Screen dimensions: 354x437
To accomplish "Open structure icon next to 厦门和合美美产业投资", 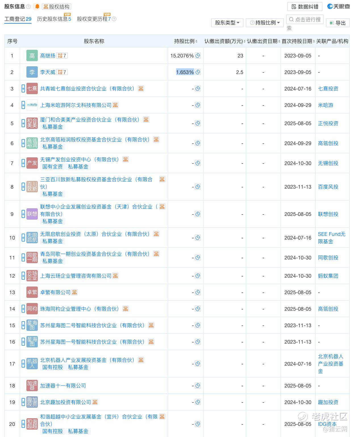I will (x=146, y=120).
